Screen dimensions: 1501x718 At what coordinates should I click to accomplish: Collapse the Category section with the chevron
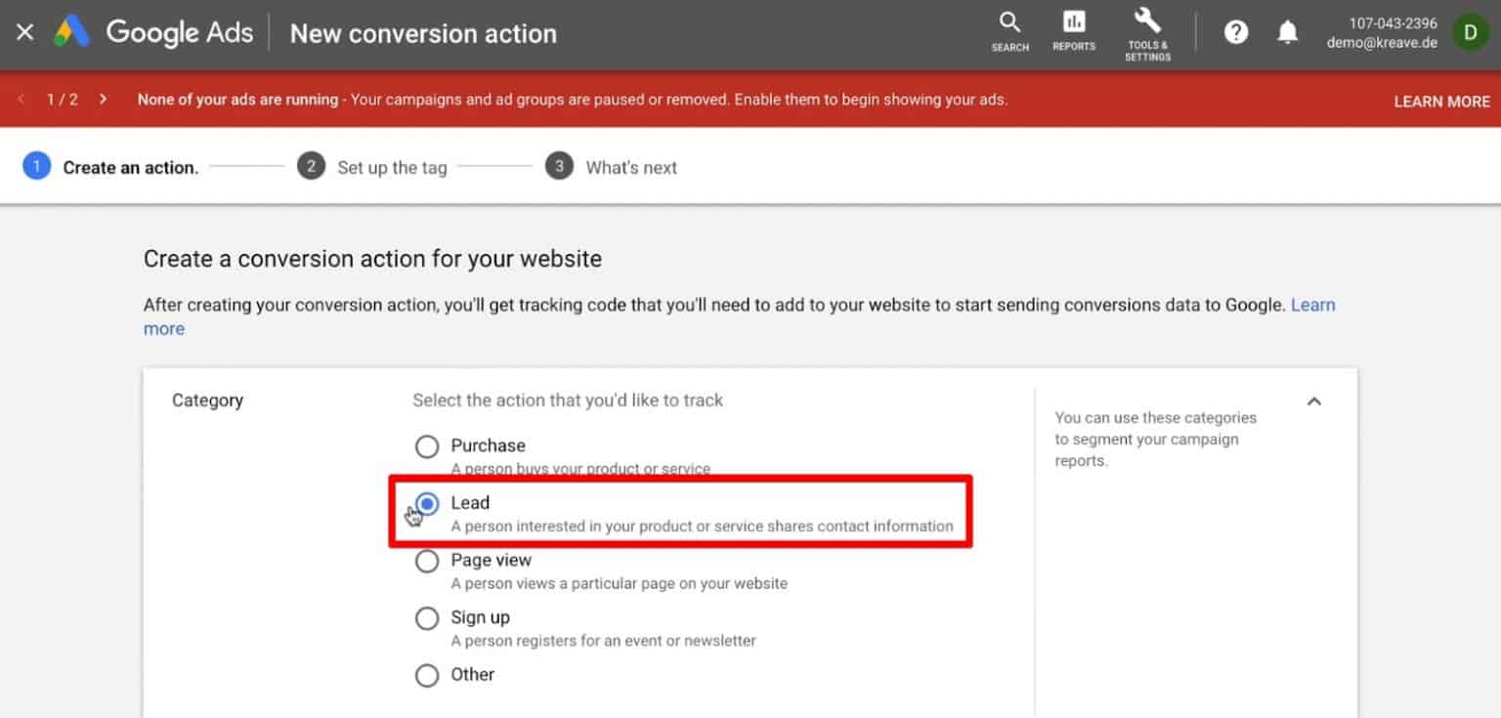pyautogui.click(x=1314, y=401)
